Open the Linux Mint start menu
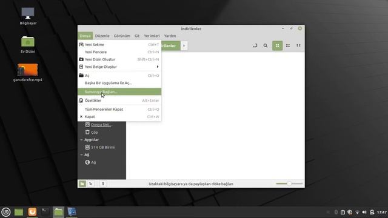 [x=5, y=212]
